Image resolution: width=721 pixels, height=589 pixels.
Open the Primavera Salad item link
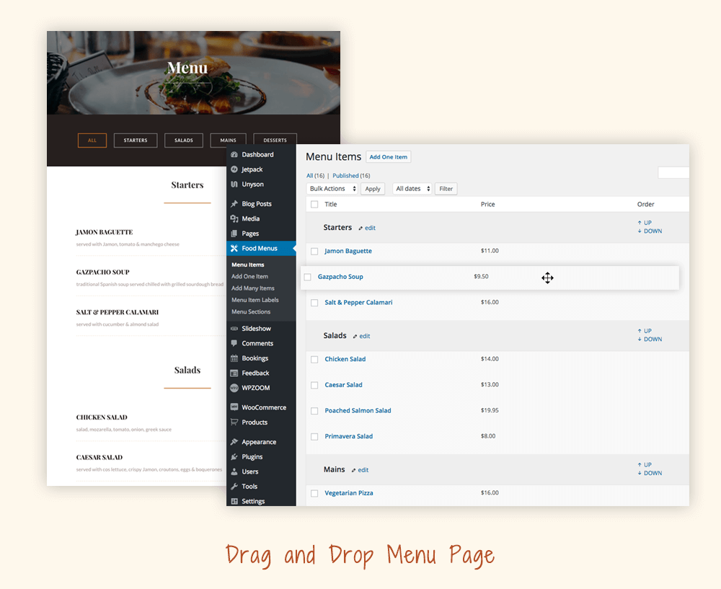point(349,436)
